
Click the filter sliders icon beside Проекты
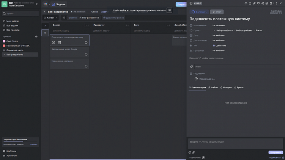pyautogui.click(x=64, y=17)
